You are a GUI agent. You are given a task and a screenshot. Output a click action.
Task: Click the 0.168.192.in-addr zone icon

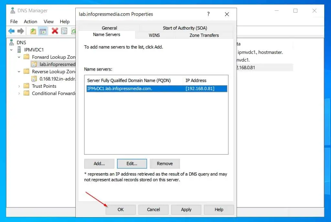point(34,79)
